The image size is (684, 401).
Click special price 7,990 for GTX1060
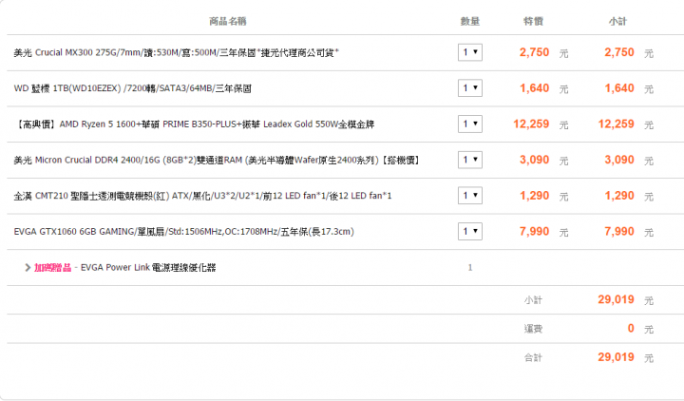[534, 231]
